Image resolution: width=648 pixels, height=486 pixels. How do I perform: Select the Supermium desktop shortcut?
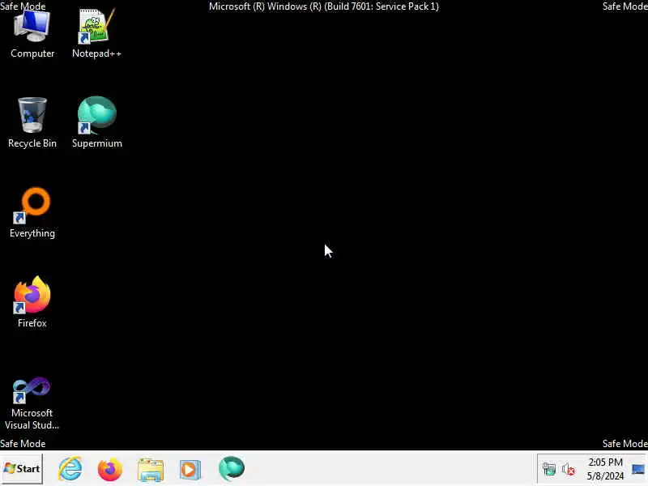pyautogui.click(x=96, y=123)
